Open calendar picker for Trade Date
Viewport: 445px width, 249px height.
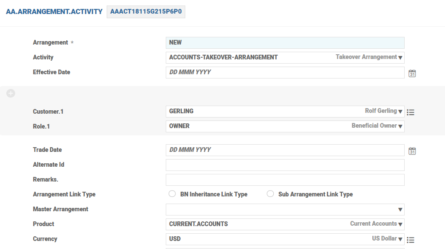[412, 151]
